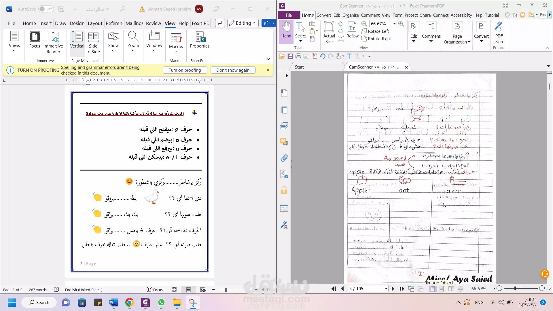Click Turn on proofing button
Viewport: 553px width, 311px height.
pos(185,70)
